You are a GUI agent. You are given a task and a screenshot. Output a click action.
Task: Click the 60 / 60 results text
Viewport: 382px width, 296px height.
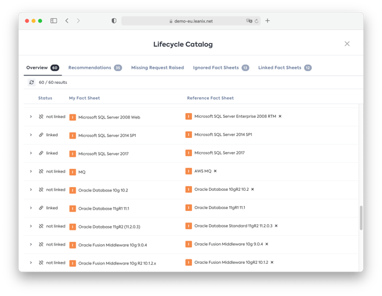(x=53, y=83)
